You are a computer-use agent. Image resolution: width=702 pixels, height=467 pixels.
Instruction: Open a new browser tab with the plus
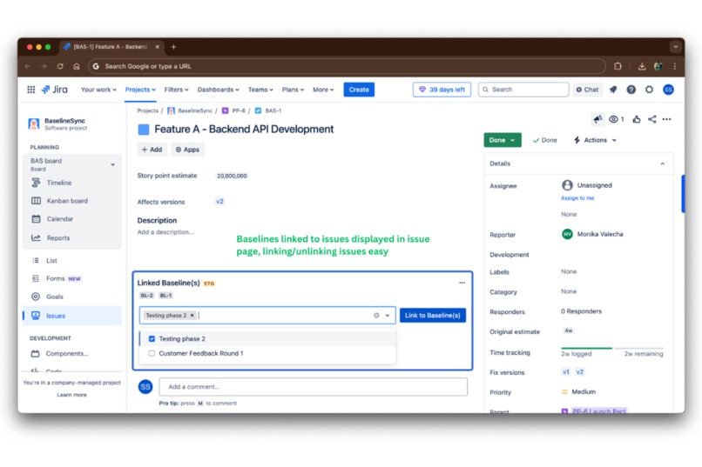pyautogui.click(x=173, y=46)
